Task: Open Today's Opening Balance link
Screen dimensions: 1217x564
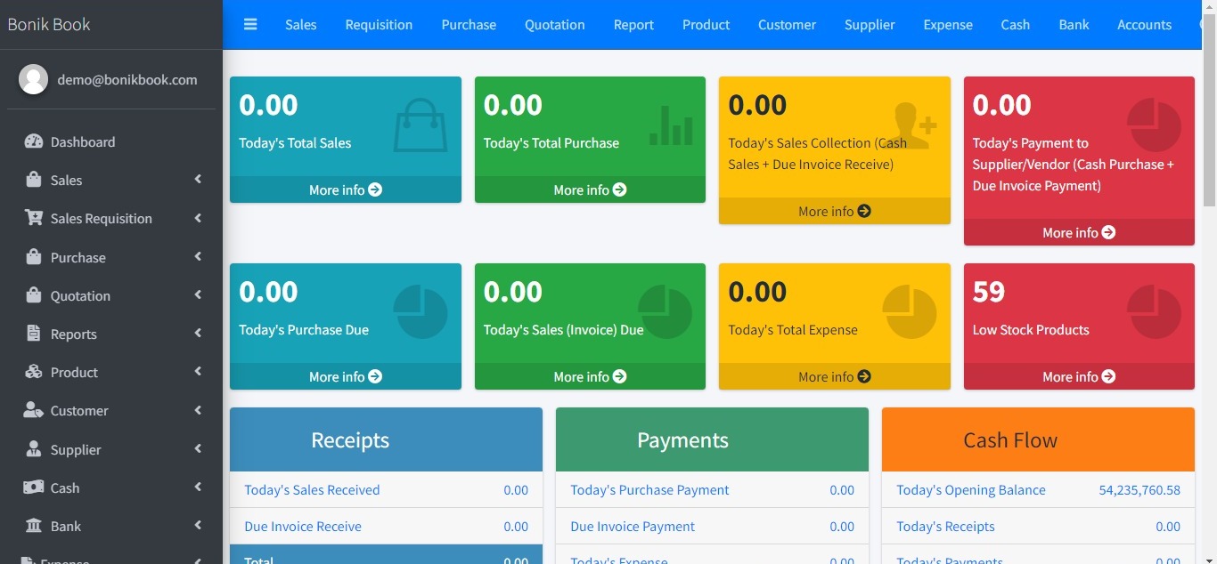Action: 970,490
